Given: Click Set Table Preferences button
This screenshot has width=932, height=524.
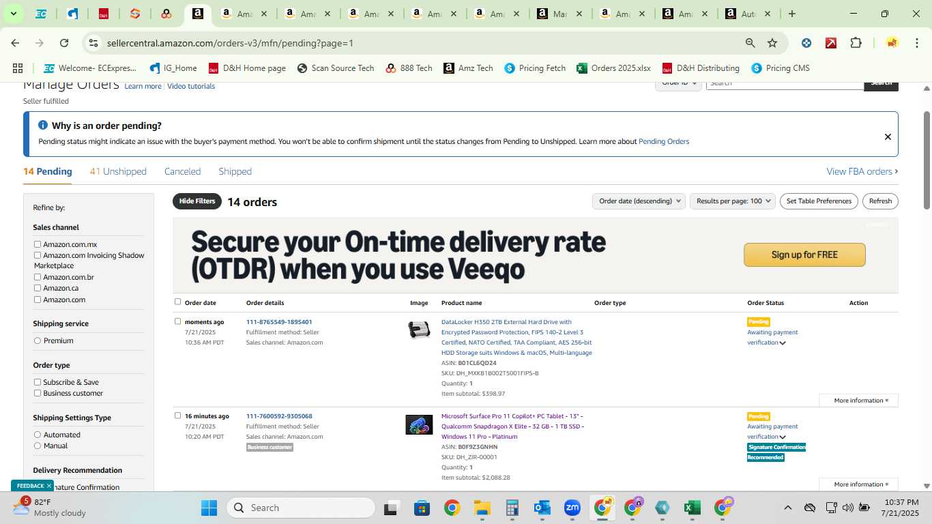Looking at the screenshot, I should coord(819,201).
